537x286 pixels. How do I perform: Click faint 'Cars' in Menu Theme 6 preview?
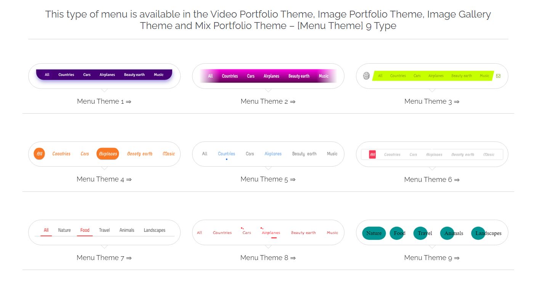coord(413,154)
